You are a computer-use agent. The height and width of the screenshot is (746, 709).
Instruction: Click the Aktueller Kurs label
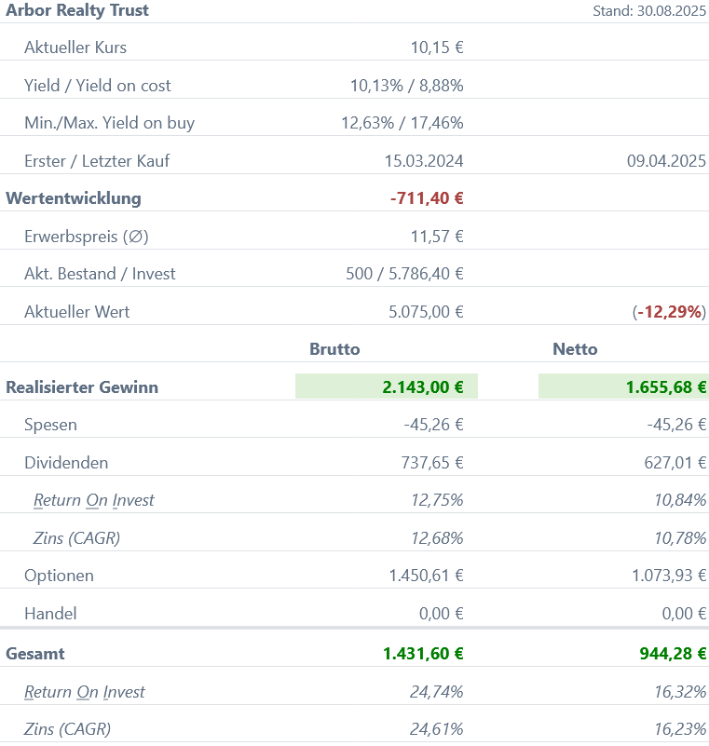tap(75, 47)
